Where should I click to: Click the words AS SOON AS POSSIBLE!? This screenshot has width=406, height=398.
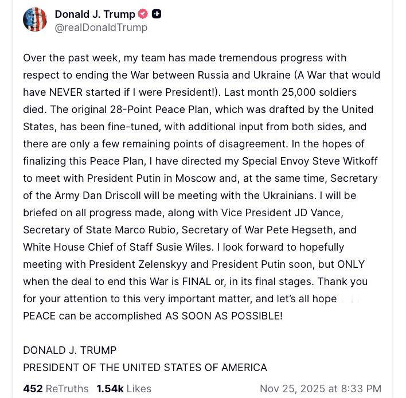click(x=224, y=315)
